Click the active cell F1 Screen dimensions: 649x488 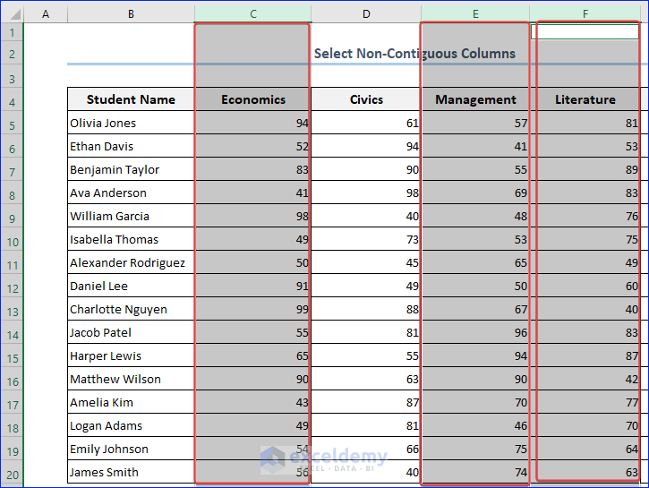585,32
